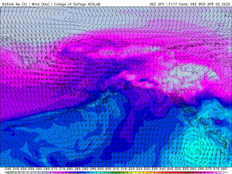The image size is (232, 174).
Task: Click the 330 colorbar label
Action: tap(147, 169)
